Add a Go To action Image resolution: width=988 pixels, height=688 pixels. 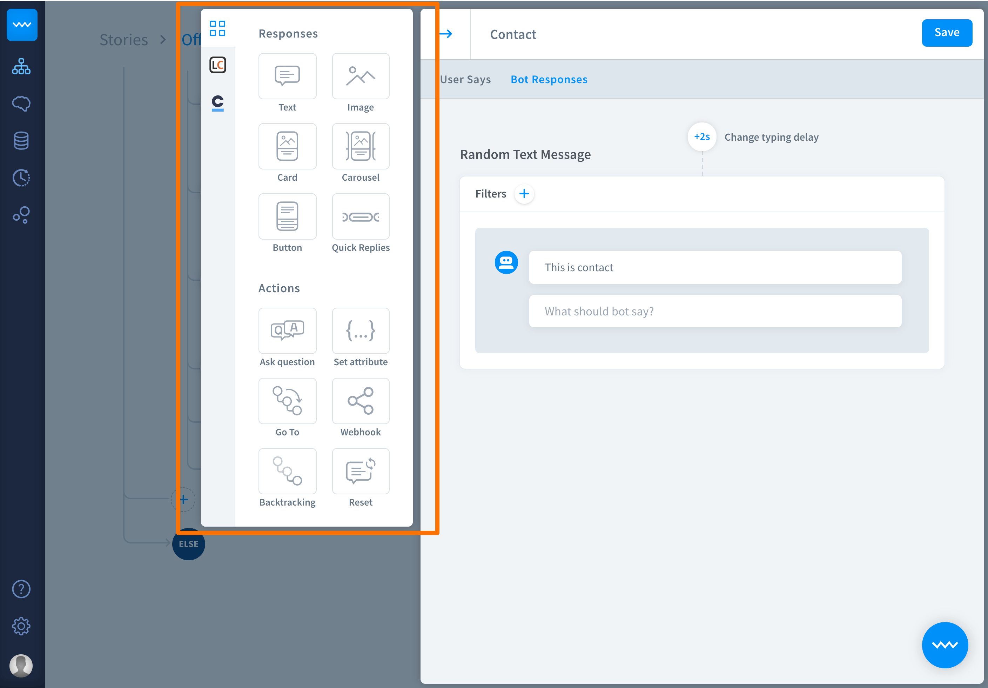[287, 401]
